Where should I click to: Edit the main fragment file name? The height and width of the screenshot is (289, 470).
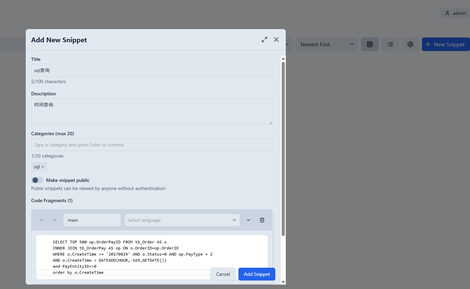(92, 220)
